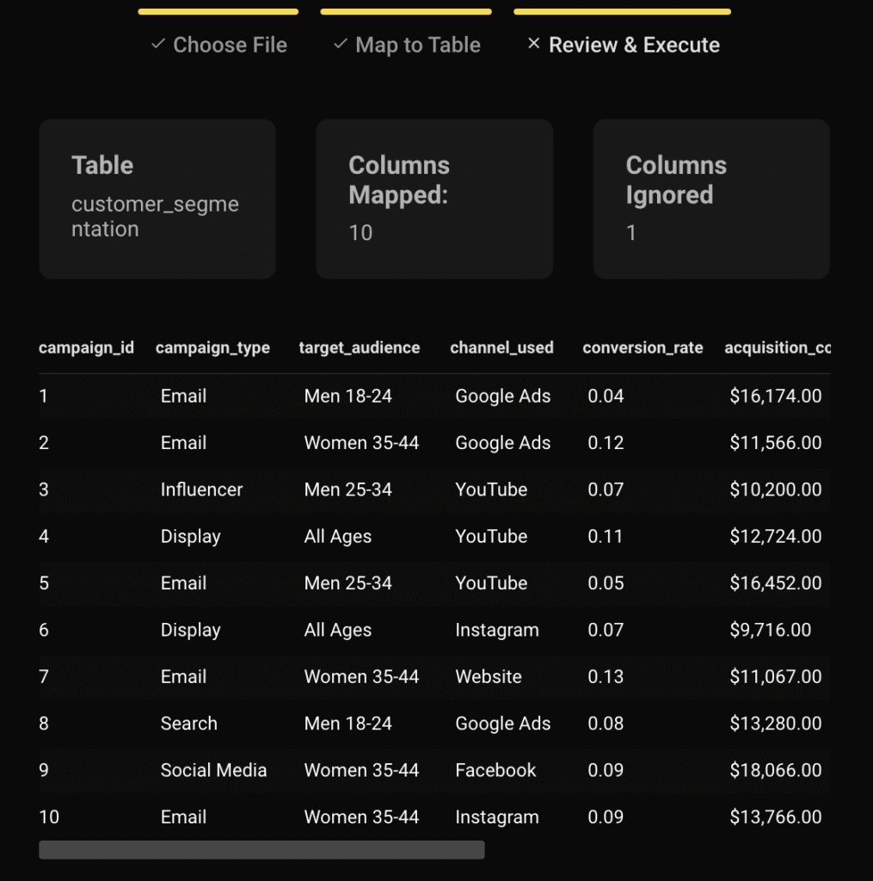873x881 pixels.
Task: Select the $9,716.00 acquisition cost cell
Action: click(770, 630)
